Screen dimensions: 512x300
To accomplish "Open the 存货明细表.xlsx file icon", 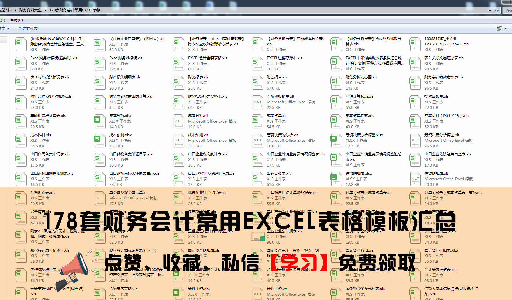I will pyautogui.click(x=336, y=179).
